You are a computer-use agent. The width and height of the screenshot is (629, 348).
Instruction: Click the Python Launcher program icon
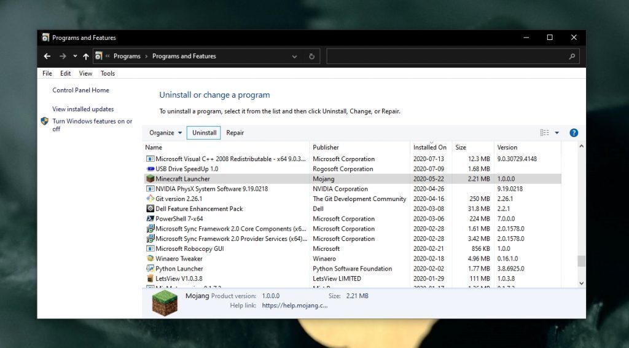coord(150,269)
